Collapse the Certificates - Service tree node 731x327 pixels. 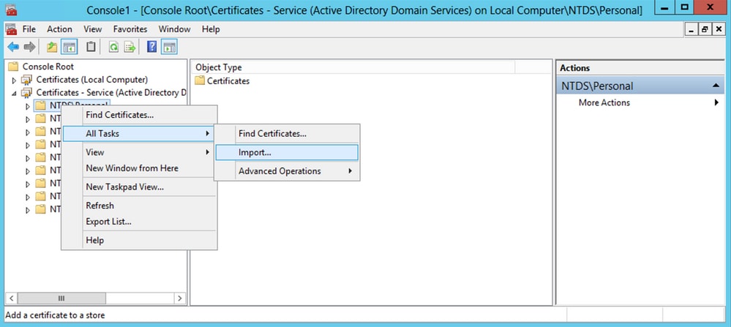coord(15,93)
